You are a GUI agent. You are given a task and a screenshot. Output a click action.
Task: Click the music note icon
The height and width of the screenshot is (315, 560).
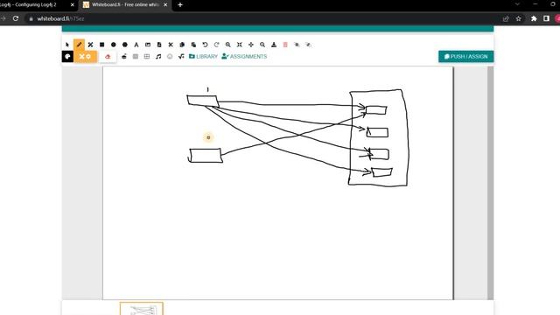point(158,56)
